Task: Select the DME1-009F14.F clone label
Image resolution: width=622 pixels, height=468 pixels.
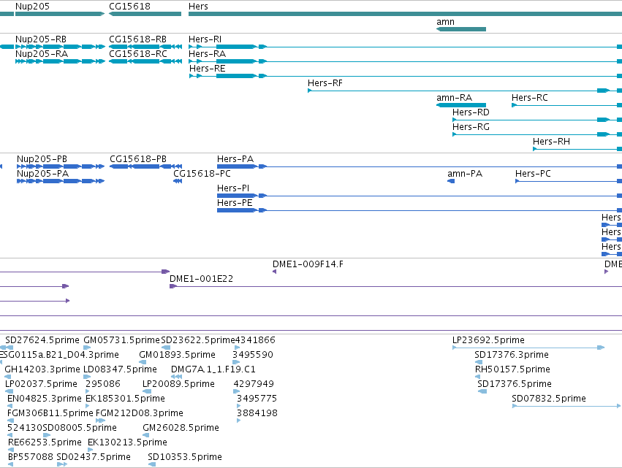Action: pos(308,264)
